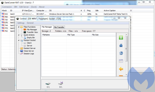Switch to the File Manager tab
The width and height of the screenshot is (155, 92).
click(x=47, y=27)
